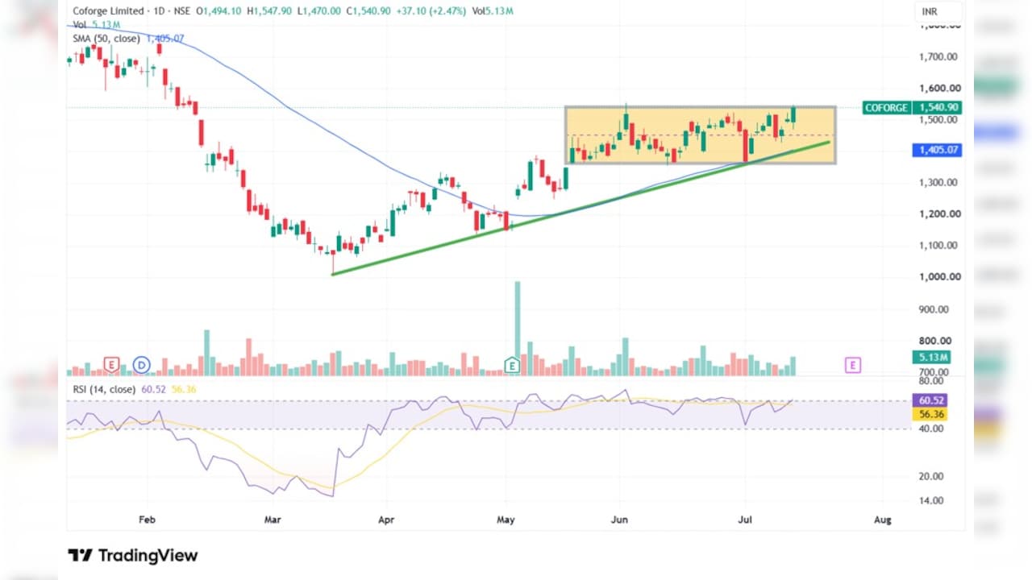Viewport: 1032px width, 580px height.
Task: Click the blue 1,405.07 SMA price tag
Action: click(937, 150)
